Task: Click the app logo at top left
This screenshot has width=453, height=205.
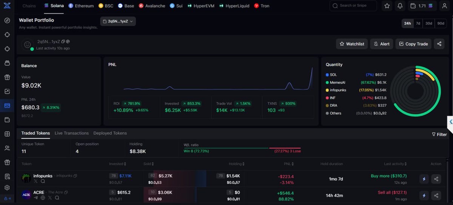Action: (x=6, y=6)
